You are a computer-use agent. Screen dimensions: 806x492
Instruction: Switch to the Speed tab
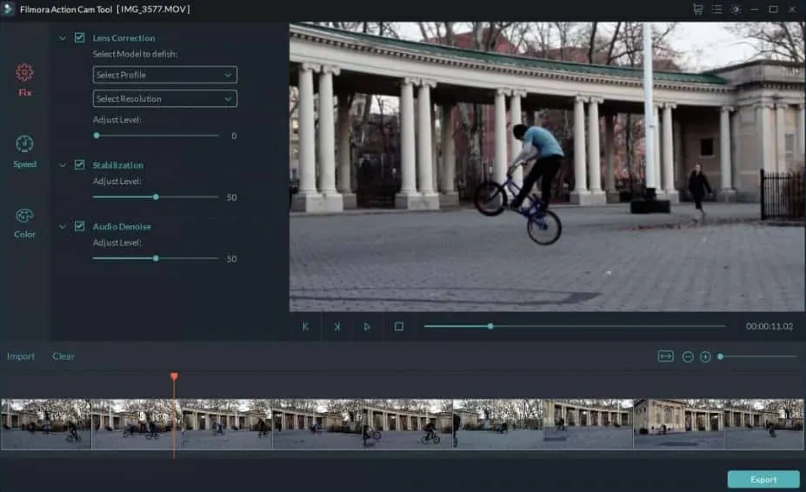pos(24,150)
